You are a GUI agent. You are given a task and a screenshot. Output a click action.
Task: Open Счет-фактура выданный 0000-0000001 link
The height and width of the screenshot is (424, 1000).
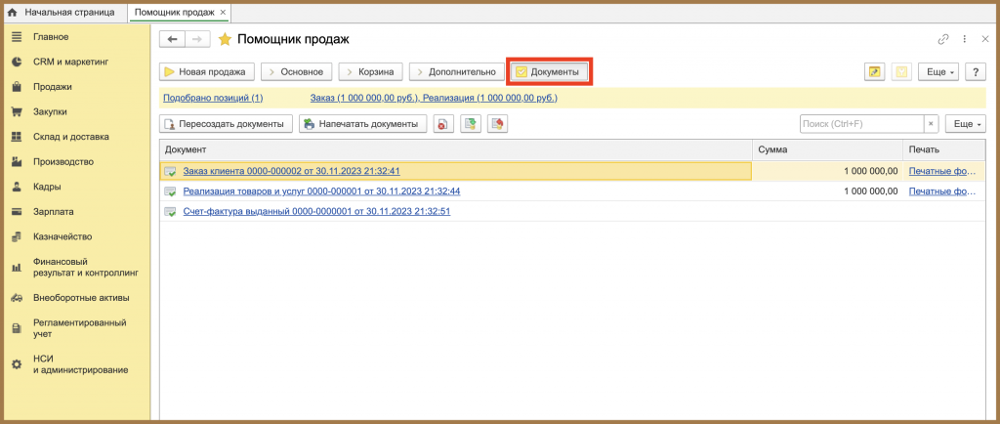point(316,211)
